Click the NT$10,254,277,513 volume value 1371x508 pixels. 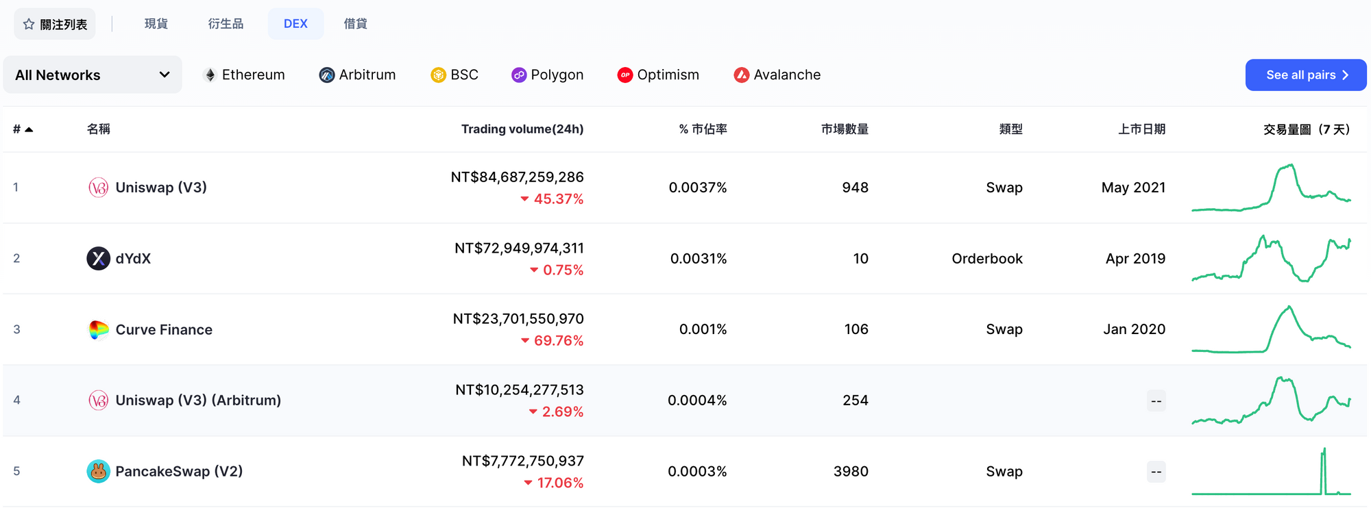520,390
